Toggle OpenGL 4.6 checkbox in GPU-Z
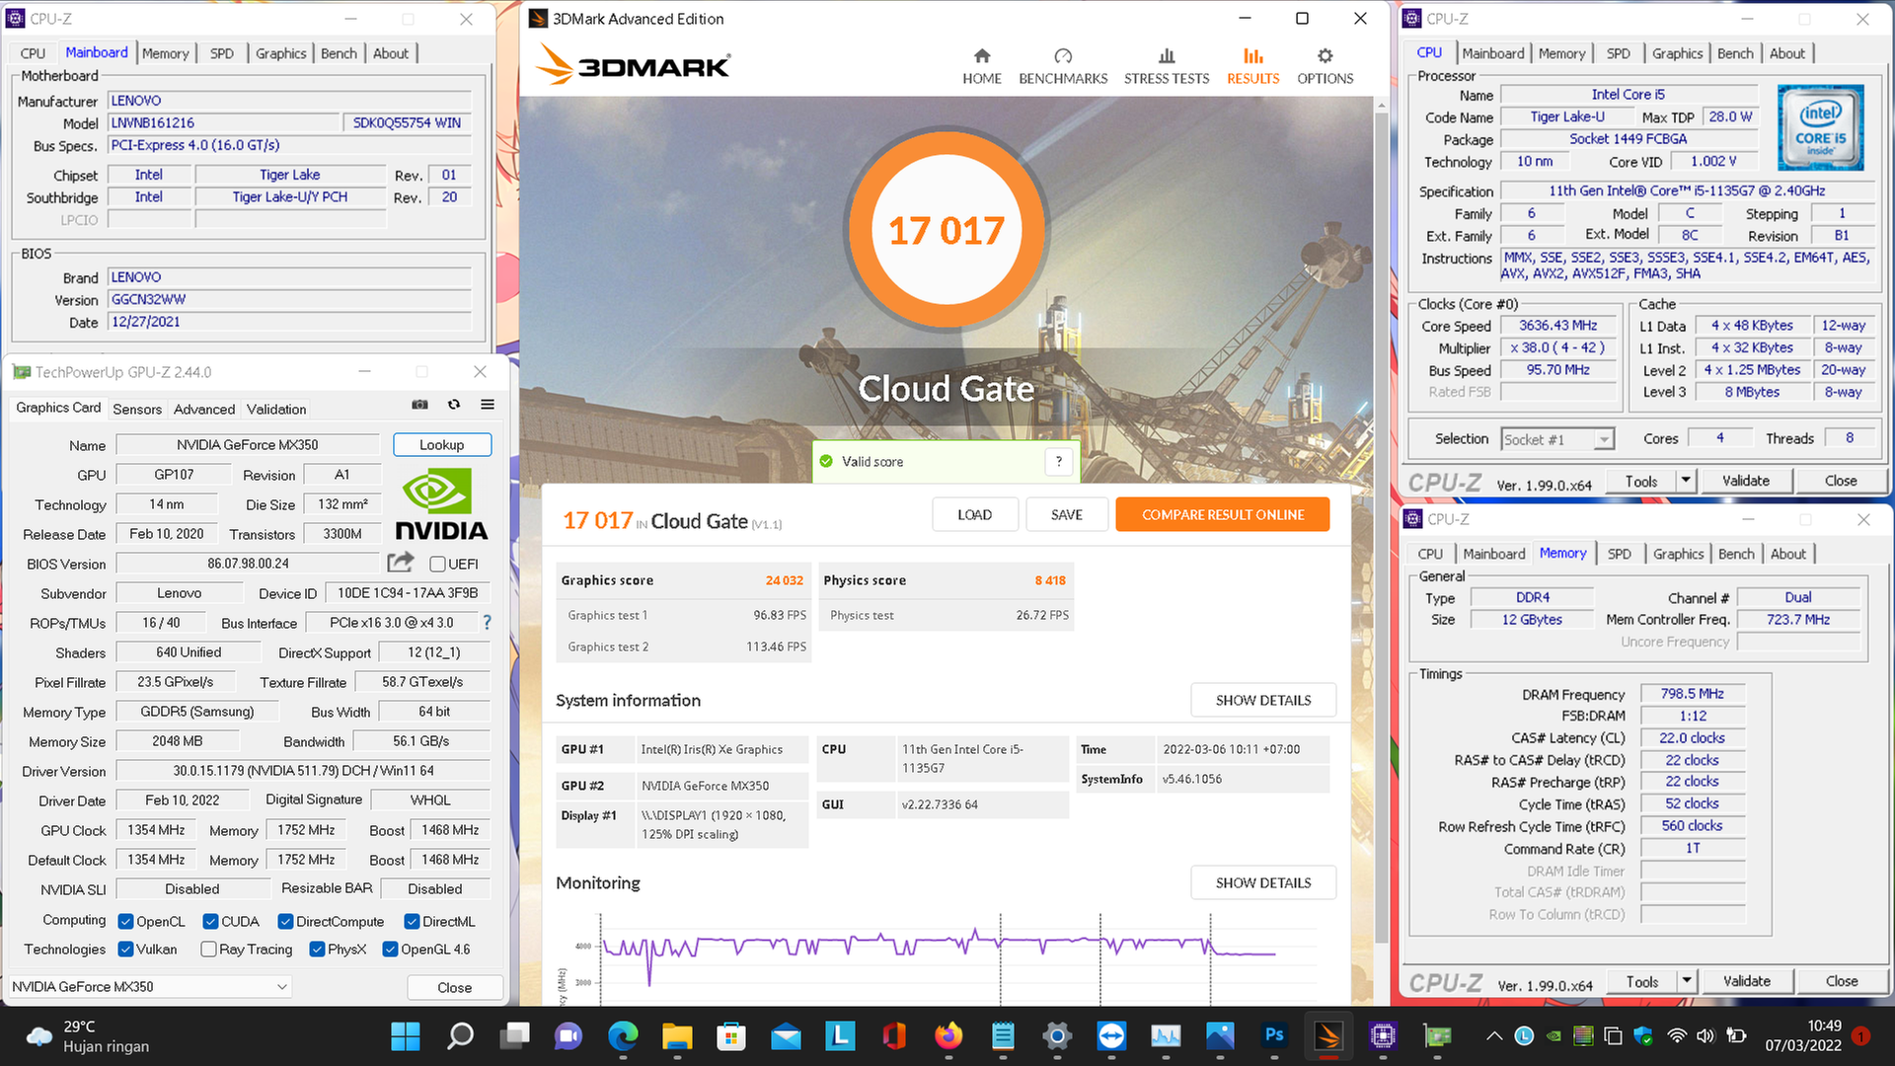Viewport: 1895px width, 1066px height. coord(390,949)
